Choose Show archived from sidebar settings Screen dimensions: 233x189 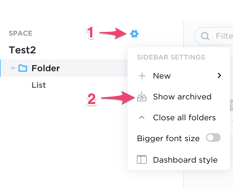[179, 97]
